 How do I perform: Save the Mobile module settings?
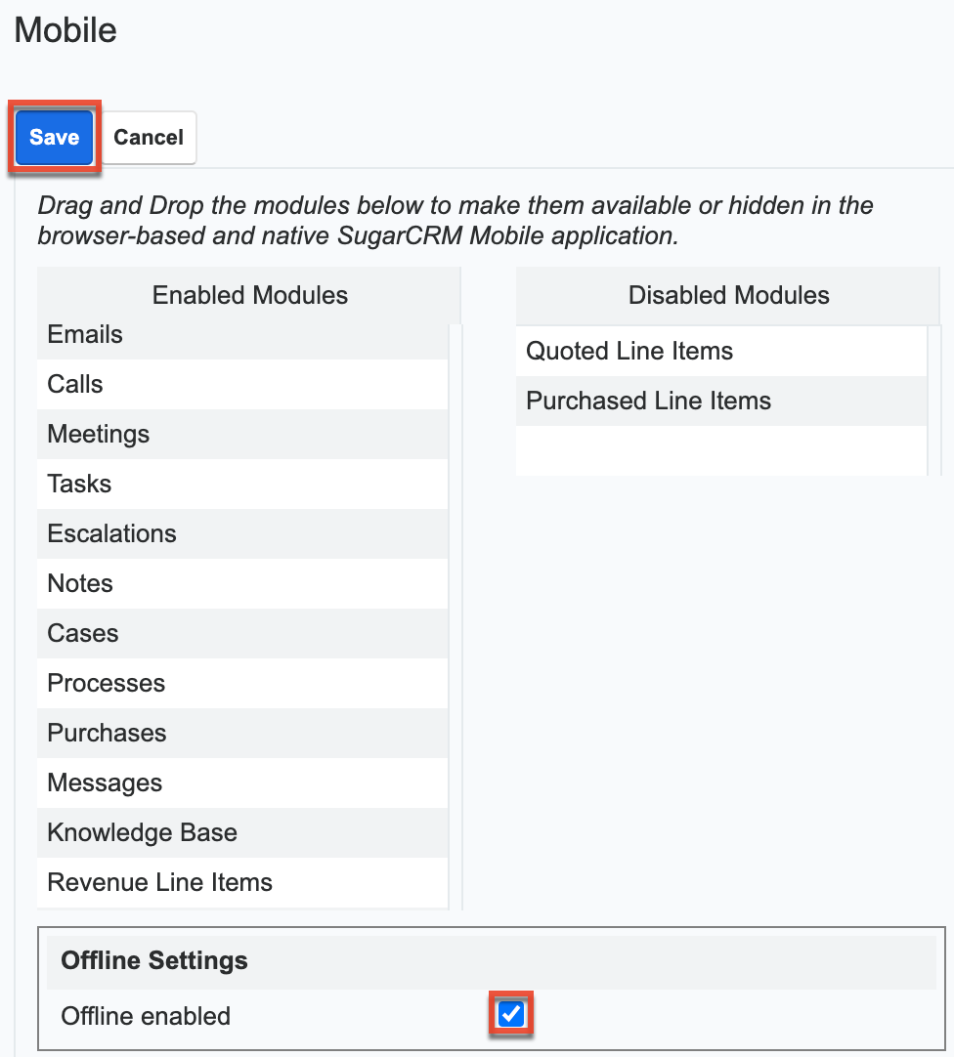coord(53,137)
